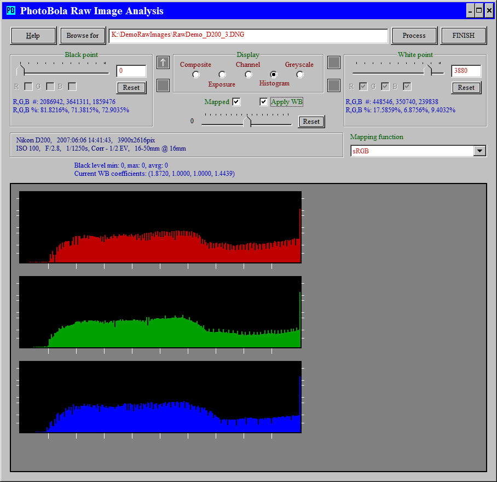Open the Mapping function sRGB dropdown
This screenshot has height=482, width=497.
[479, 151]
